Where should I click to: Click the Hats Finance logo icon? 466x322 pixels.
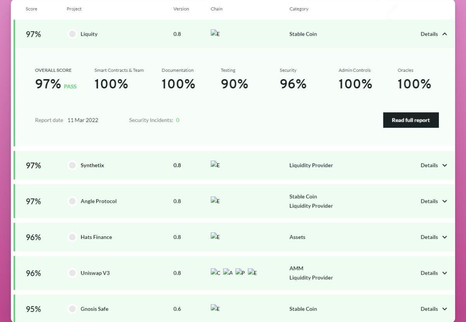point(72,237)
